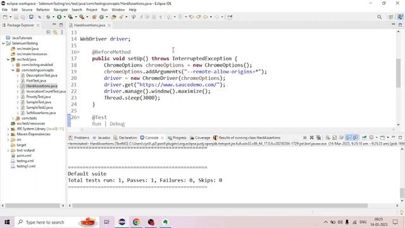Screen dimensions: 405x228
Task: Open the Source menu
Action: pyautogui.click(x=27, y=9)
